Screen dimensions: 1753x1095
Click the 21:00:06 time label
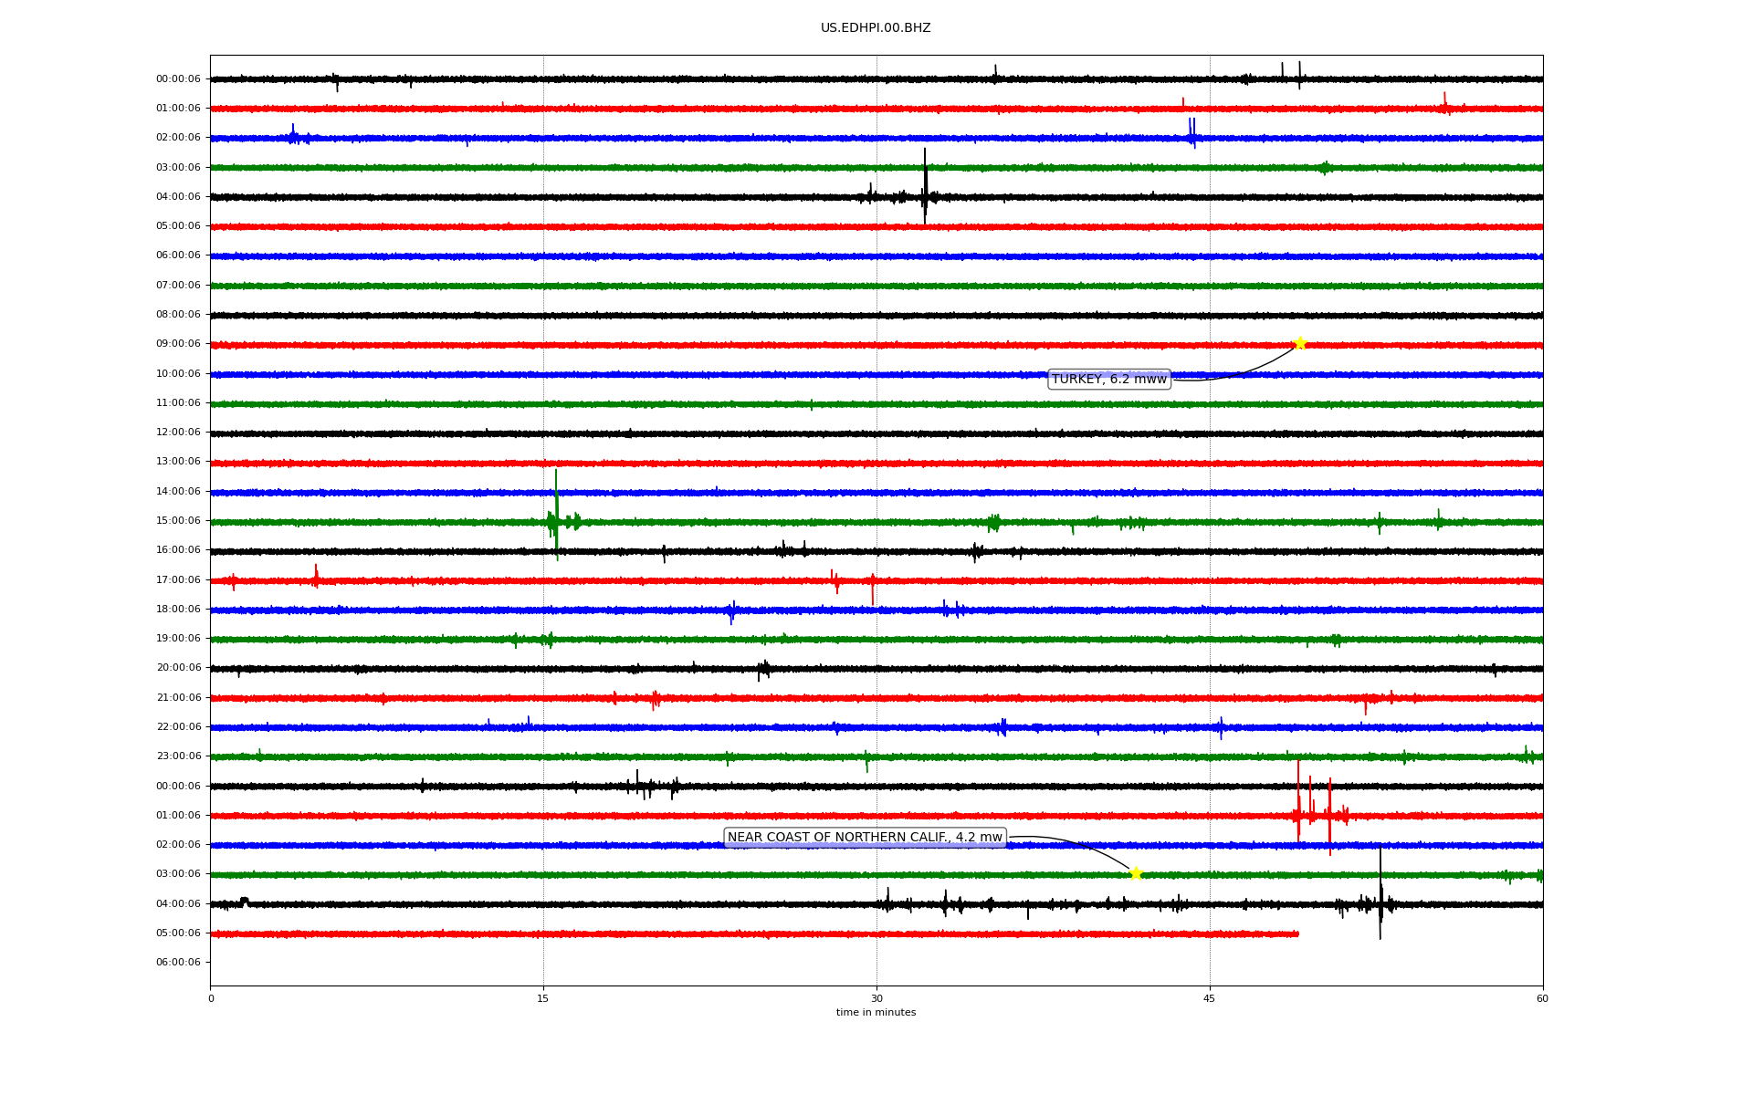[178, 698]
